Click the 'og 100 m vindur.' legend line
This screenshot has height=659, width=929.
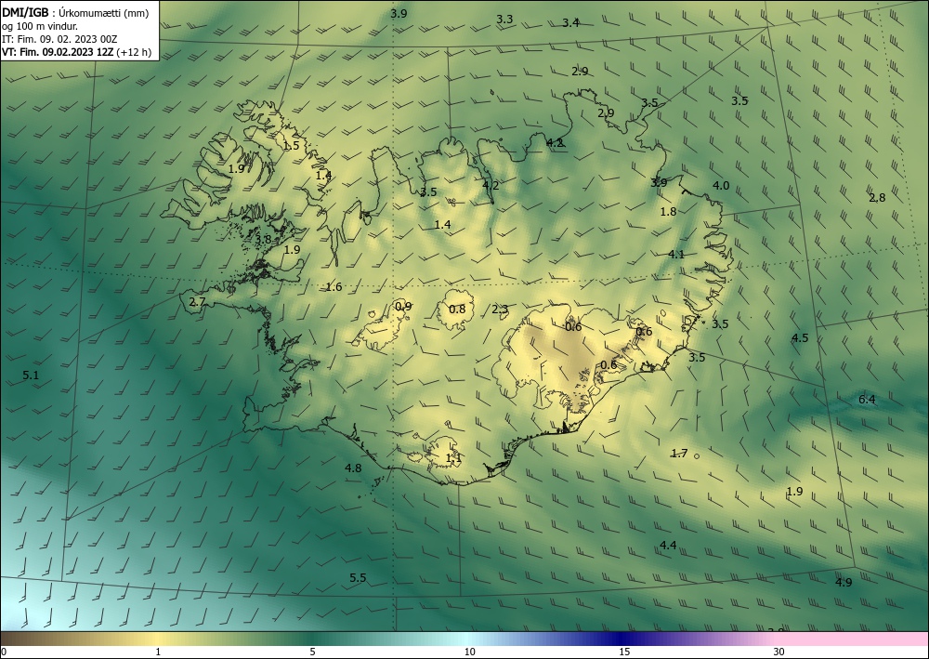[x=39, y=26]
